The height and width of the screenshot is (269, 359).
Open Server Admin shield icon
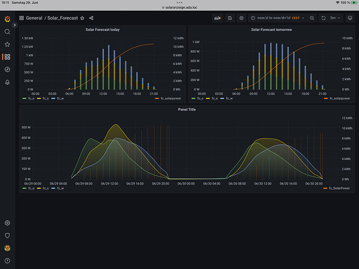(x=8, y=235)
